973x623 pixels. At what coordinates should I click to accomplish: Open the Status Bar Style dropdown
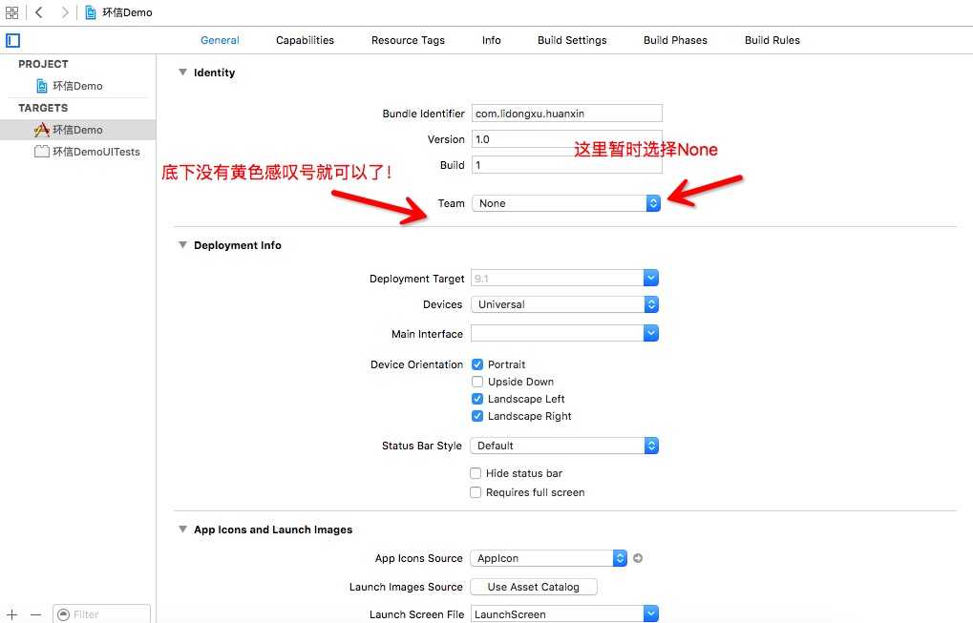564,446
